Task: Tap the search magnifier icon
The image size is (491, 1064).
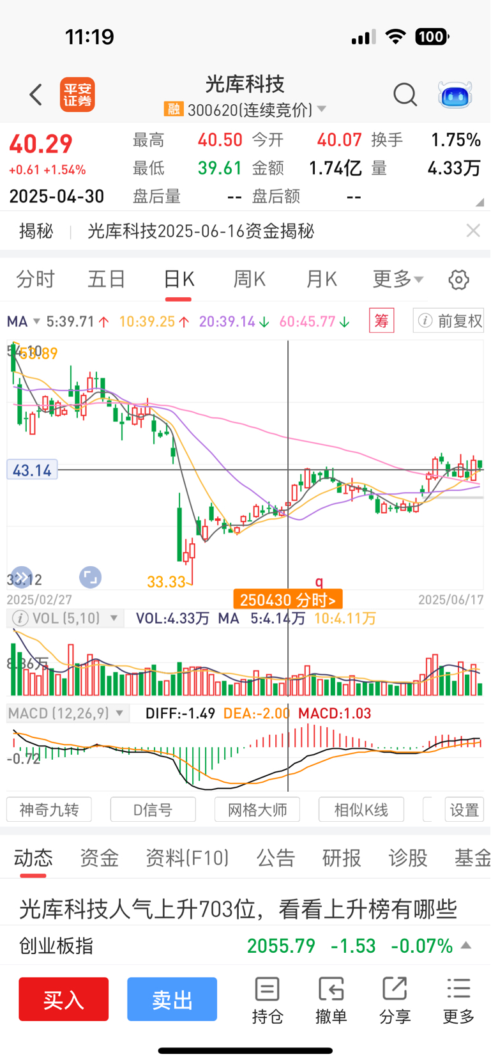Action: [405, 95]
